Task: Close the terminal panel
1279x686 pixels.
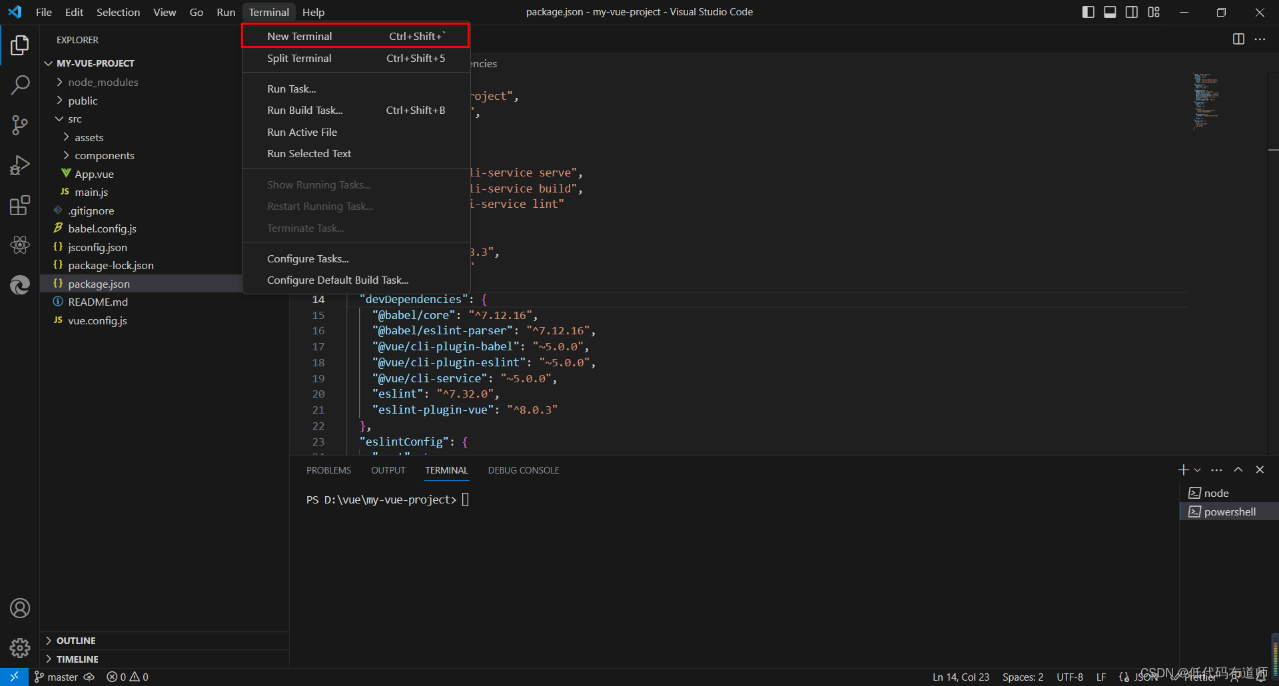Action: tap(1260, 470)
